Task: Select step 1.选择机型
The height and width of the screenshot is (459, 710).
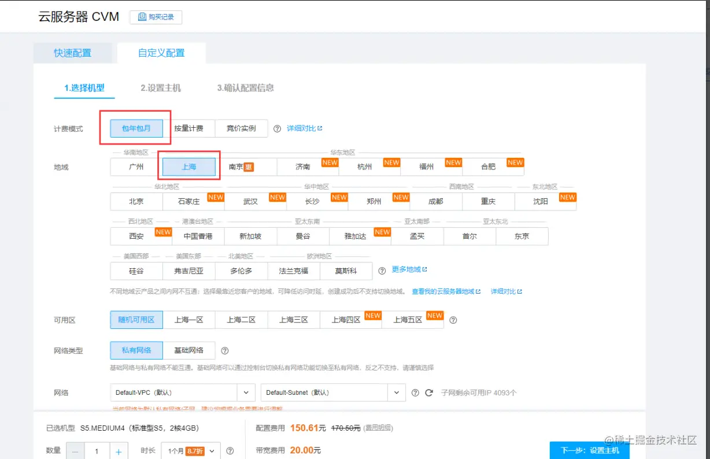Action: (84, 88)
